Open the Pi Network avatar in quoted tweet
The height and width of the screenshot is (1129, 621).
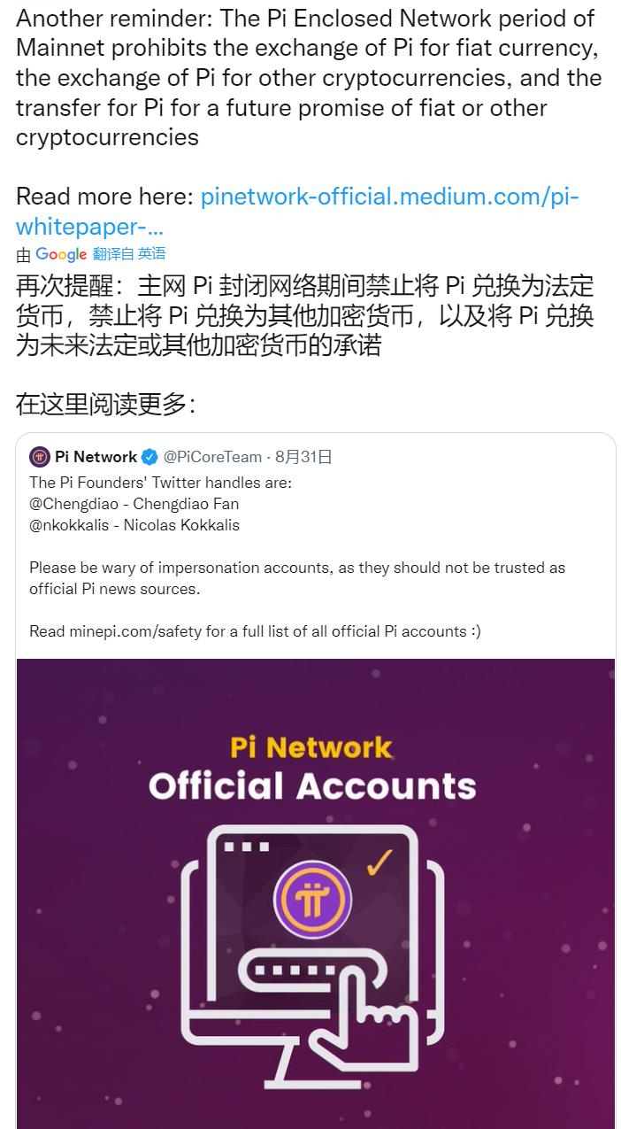(x=39, y=457)
